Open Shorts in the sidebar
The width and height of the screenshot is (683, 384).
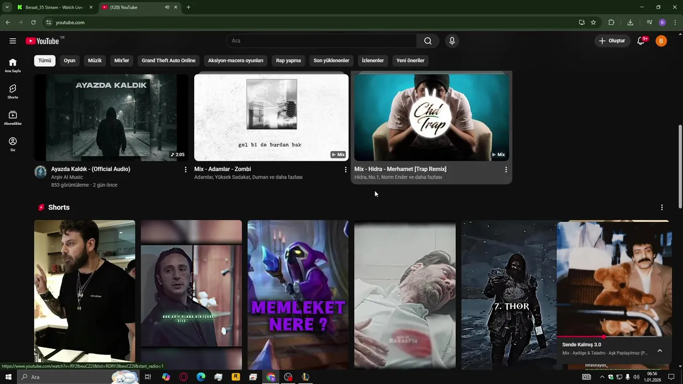click(x=13, y=91)
